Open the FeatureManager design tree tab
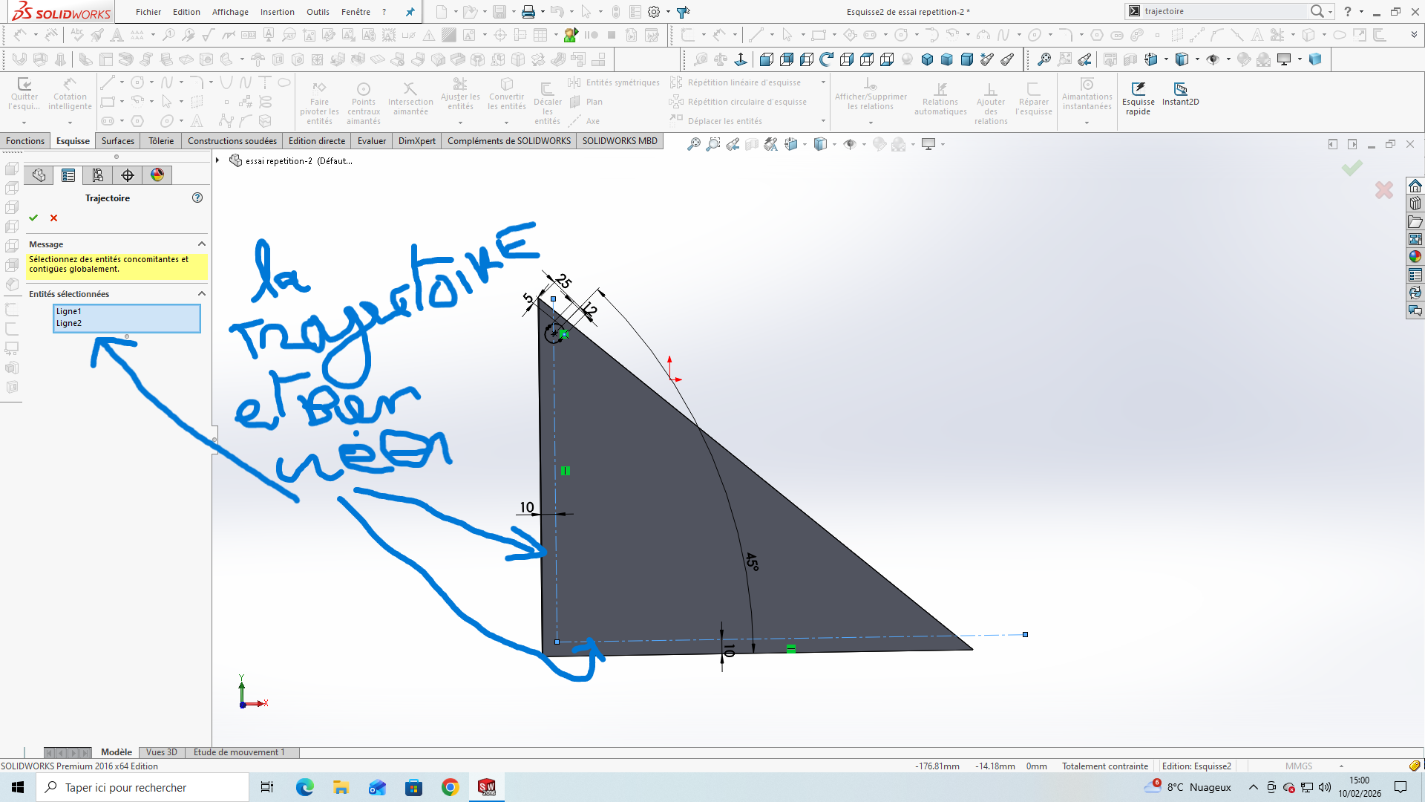 [39, 175]
